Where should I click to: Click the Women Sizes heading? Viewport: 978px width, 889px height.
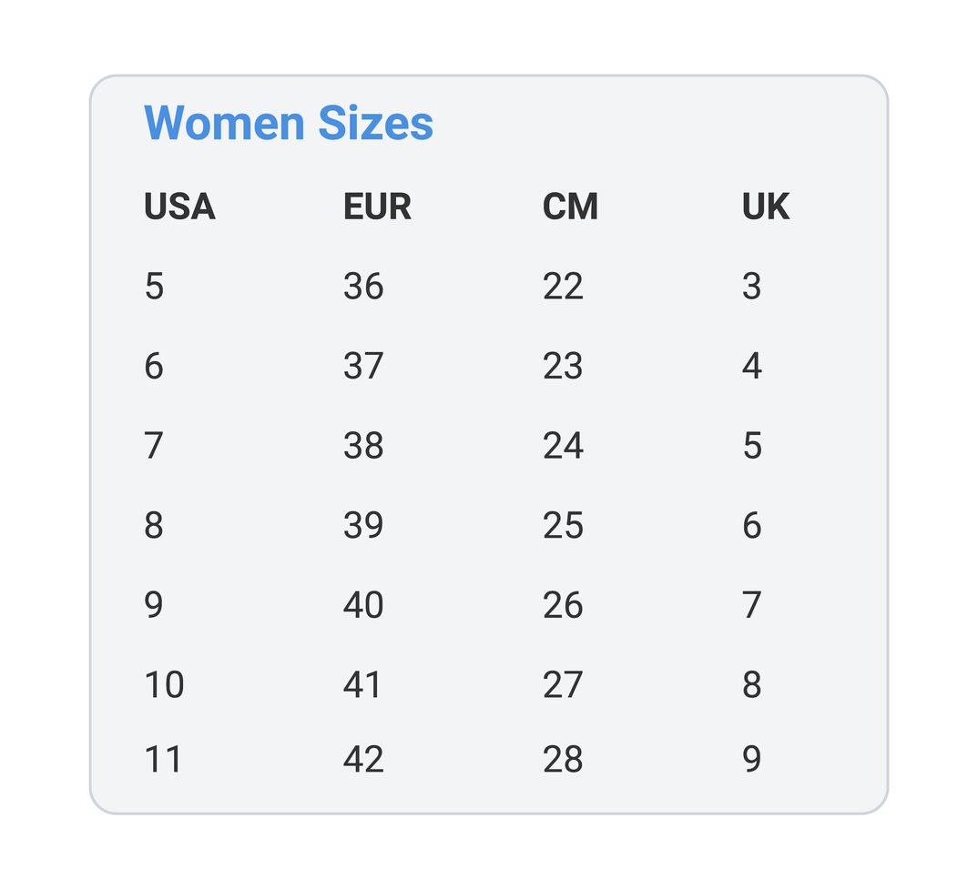tap(289, 123)
